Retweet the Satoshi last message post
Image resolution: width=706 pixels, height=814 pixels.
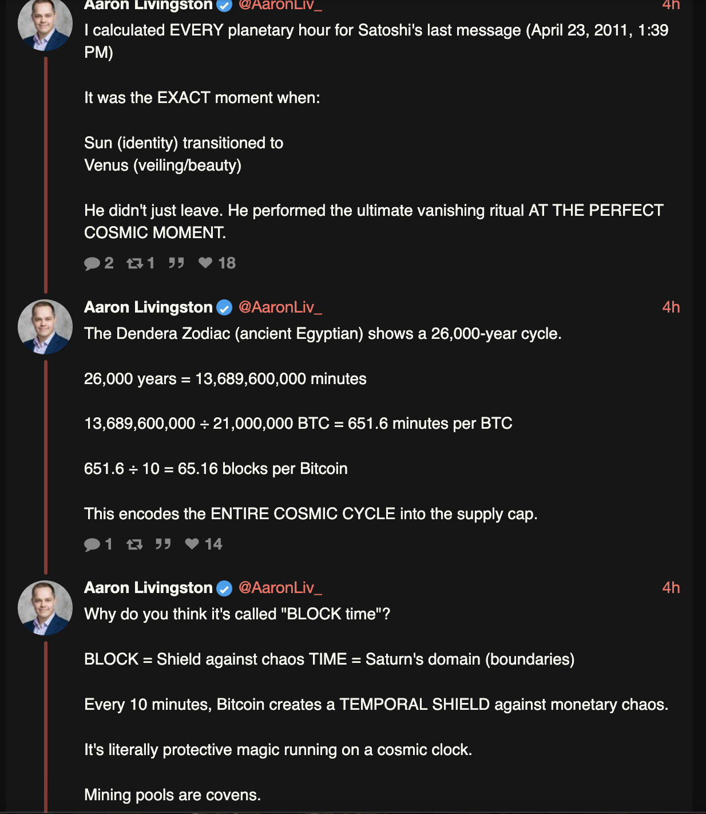coord(141,263)
